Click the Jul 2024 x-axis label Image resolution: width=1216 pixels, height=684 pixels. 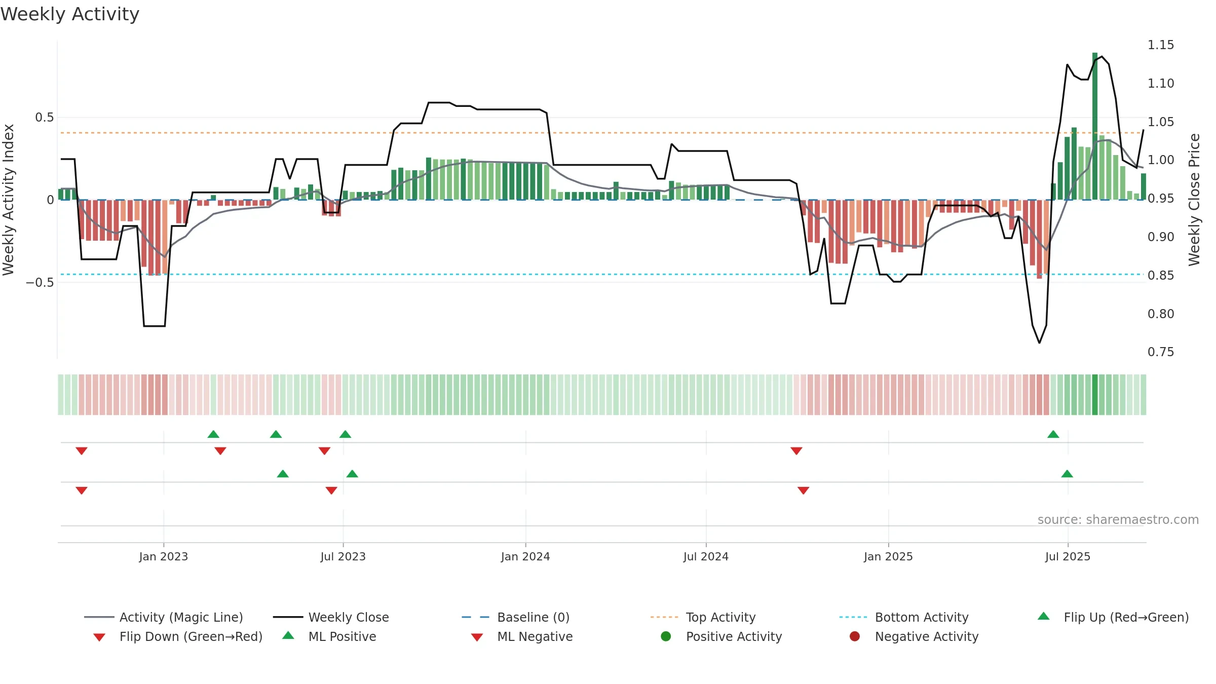706,556
